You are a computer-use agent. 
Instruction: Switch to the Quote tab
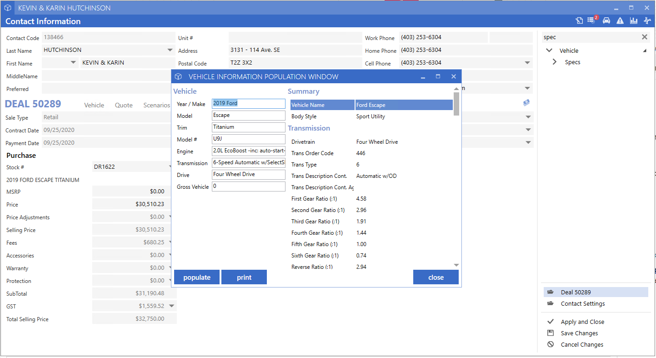[x=124, y=105]
